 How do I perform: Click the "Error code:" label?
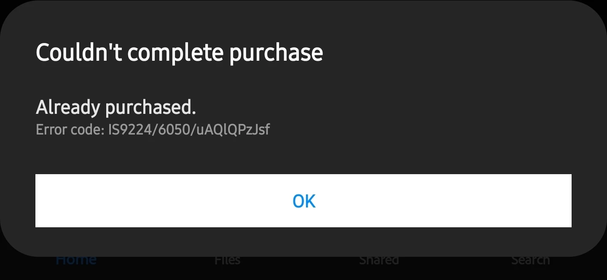70,129
